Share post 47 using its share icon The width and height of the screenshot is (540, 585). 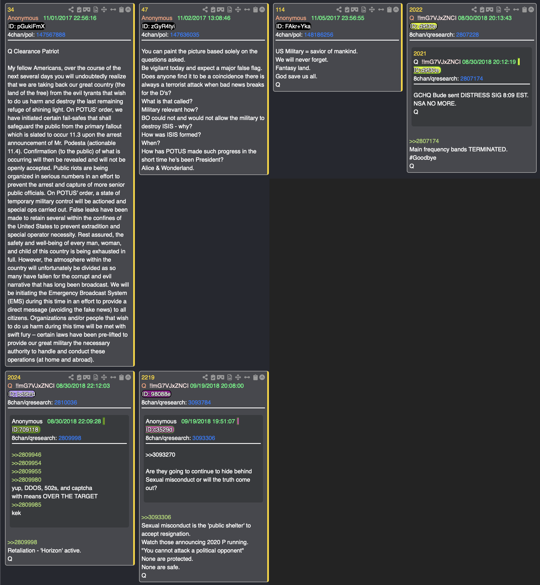(205, 10)
